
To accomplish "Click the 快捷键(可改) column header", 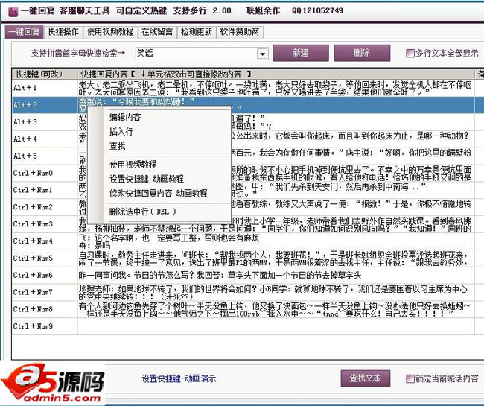I will 45,74.
